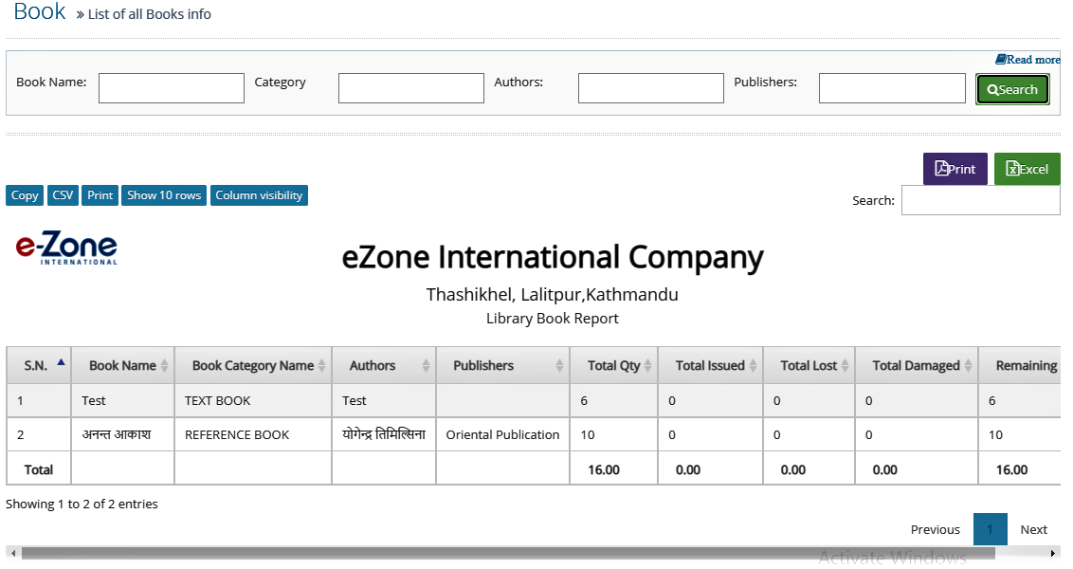1073x569 pixels.
Task: Click the purple Print PDF button
Action: (955, 169)
